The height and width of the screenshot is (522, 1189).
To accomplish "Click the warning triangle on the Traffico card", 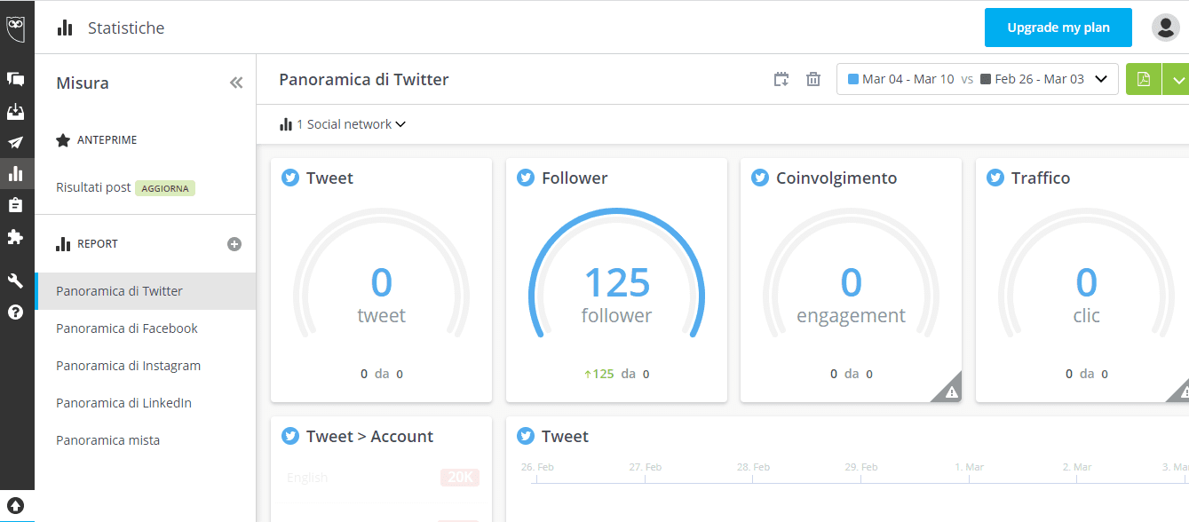I will pos(1182,391).
